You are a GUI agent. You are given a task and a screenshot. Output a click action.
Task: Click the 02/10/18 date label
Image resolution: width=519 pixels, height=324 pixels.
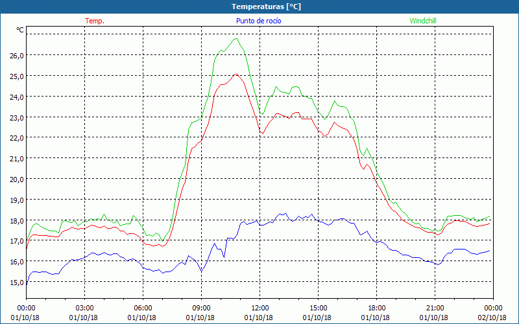click(x=492, y=318)
